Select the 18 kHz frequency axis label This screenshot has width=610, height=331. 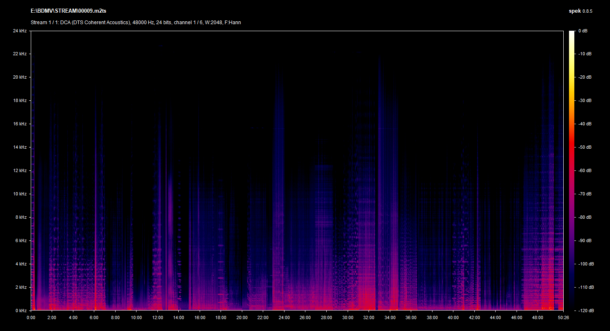(x=20, y=100)
